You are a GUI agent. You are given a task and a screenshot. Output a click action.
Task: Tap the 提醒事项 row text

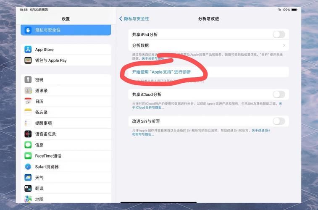pos(43,123)
